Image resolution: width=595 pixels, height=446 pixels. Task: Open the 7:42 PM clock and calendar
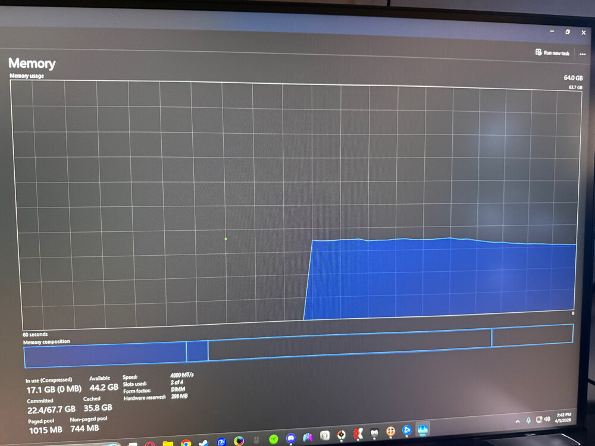563,417
